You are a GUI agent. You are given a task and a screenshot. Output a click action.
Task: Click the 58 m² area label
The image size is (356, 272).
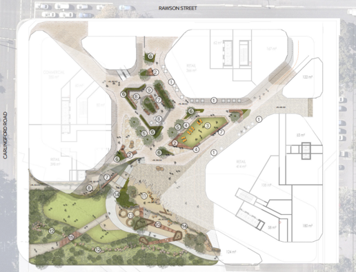[x=273, y=227]
